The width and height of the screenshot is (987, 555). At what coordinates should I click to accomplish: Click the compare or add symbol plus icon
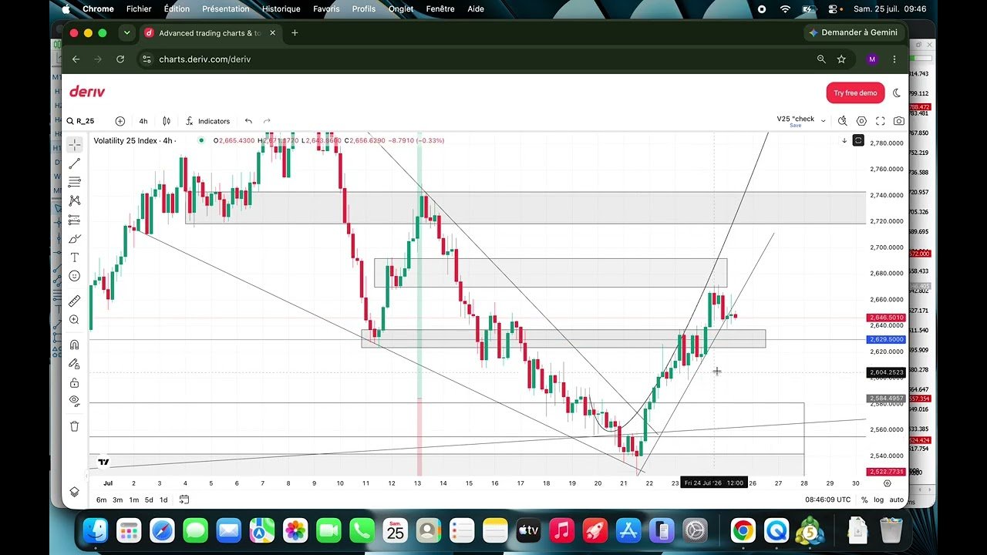point(120,121)
